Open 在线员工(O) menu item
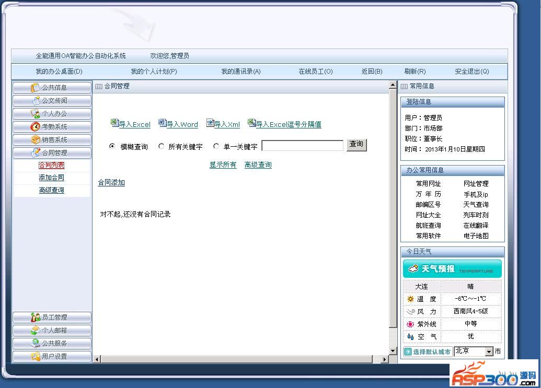 tap(316, 72)
